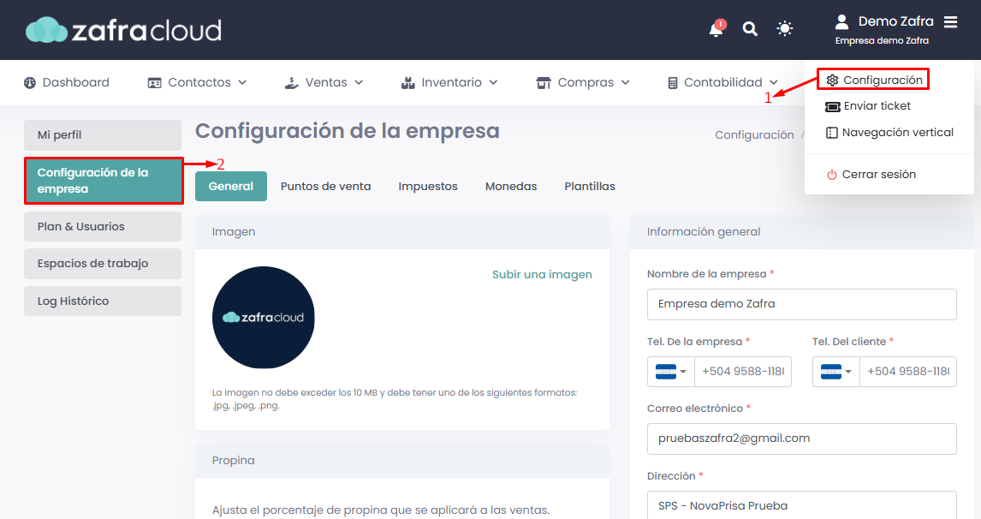Viewport: 981px width, 519px height.
Task: Click the Enviar ticket icon
Action: [x=833, y=106]
